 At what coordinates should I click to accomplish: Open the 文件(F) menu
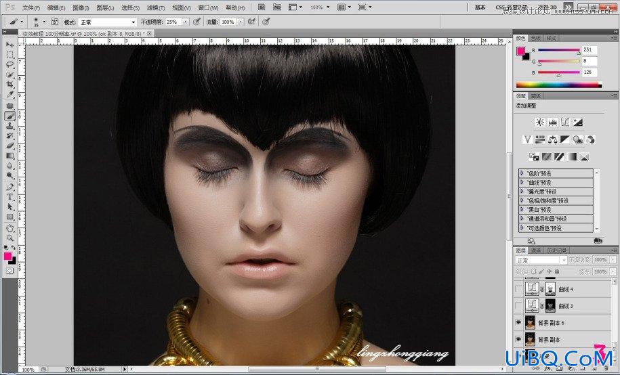tap(31, 7)
